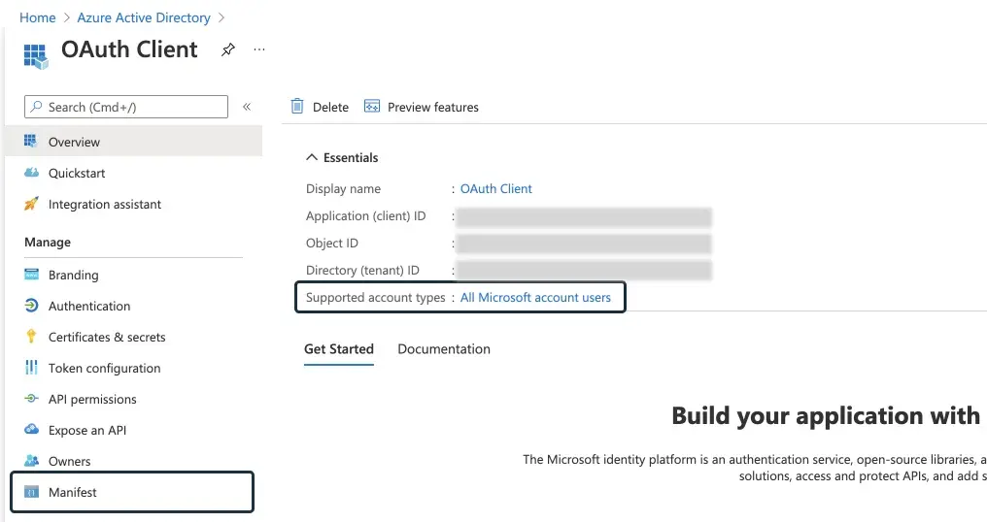This screenshot has height=522, width=987.
Task: Click the OAuth Client app registration icon
Action: point(35,55)
